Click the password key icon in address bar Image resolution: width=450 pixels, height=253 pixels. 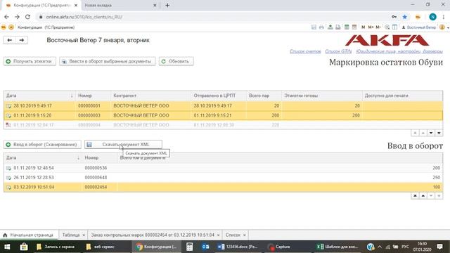click(394, 17)
